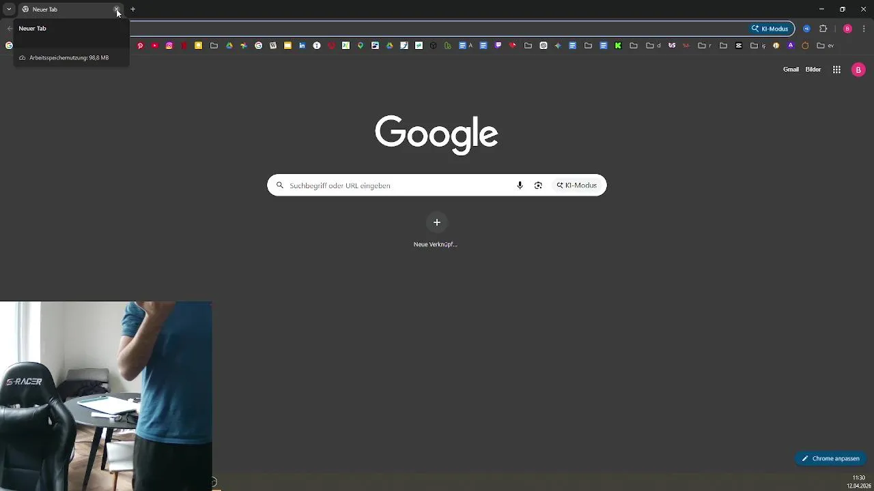
Task: Click KI-Modus button in address bar
Action: click(770, 29)
